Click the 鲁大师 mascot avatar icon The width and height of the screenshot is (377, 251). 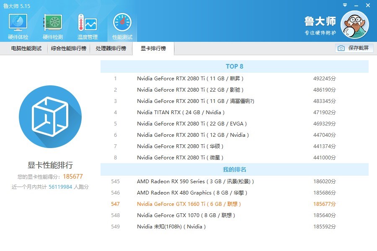[x=354, y=24]
